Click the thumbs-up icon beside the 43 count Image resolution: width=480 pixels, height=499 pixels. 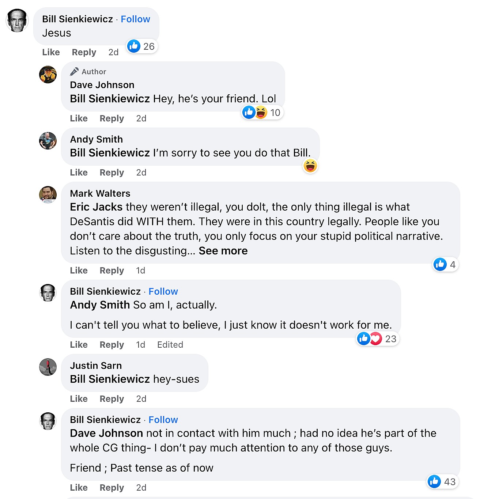434,481
